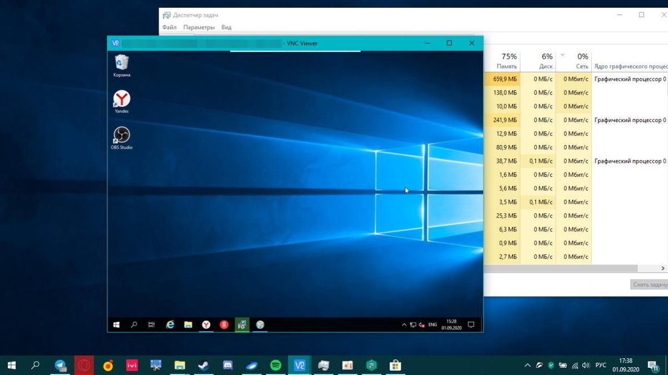Launch Internet Explorer on remote taskbar
Image resolution: width=668 pixels, height=375 pixels.
(170, 325)
